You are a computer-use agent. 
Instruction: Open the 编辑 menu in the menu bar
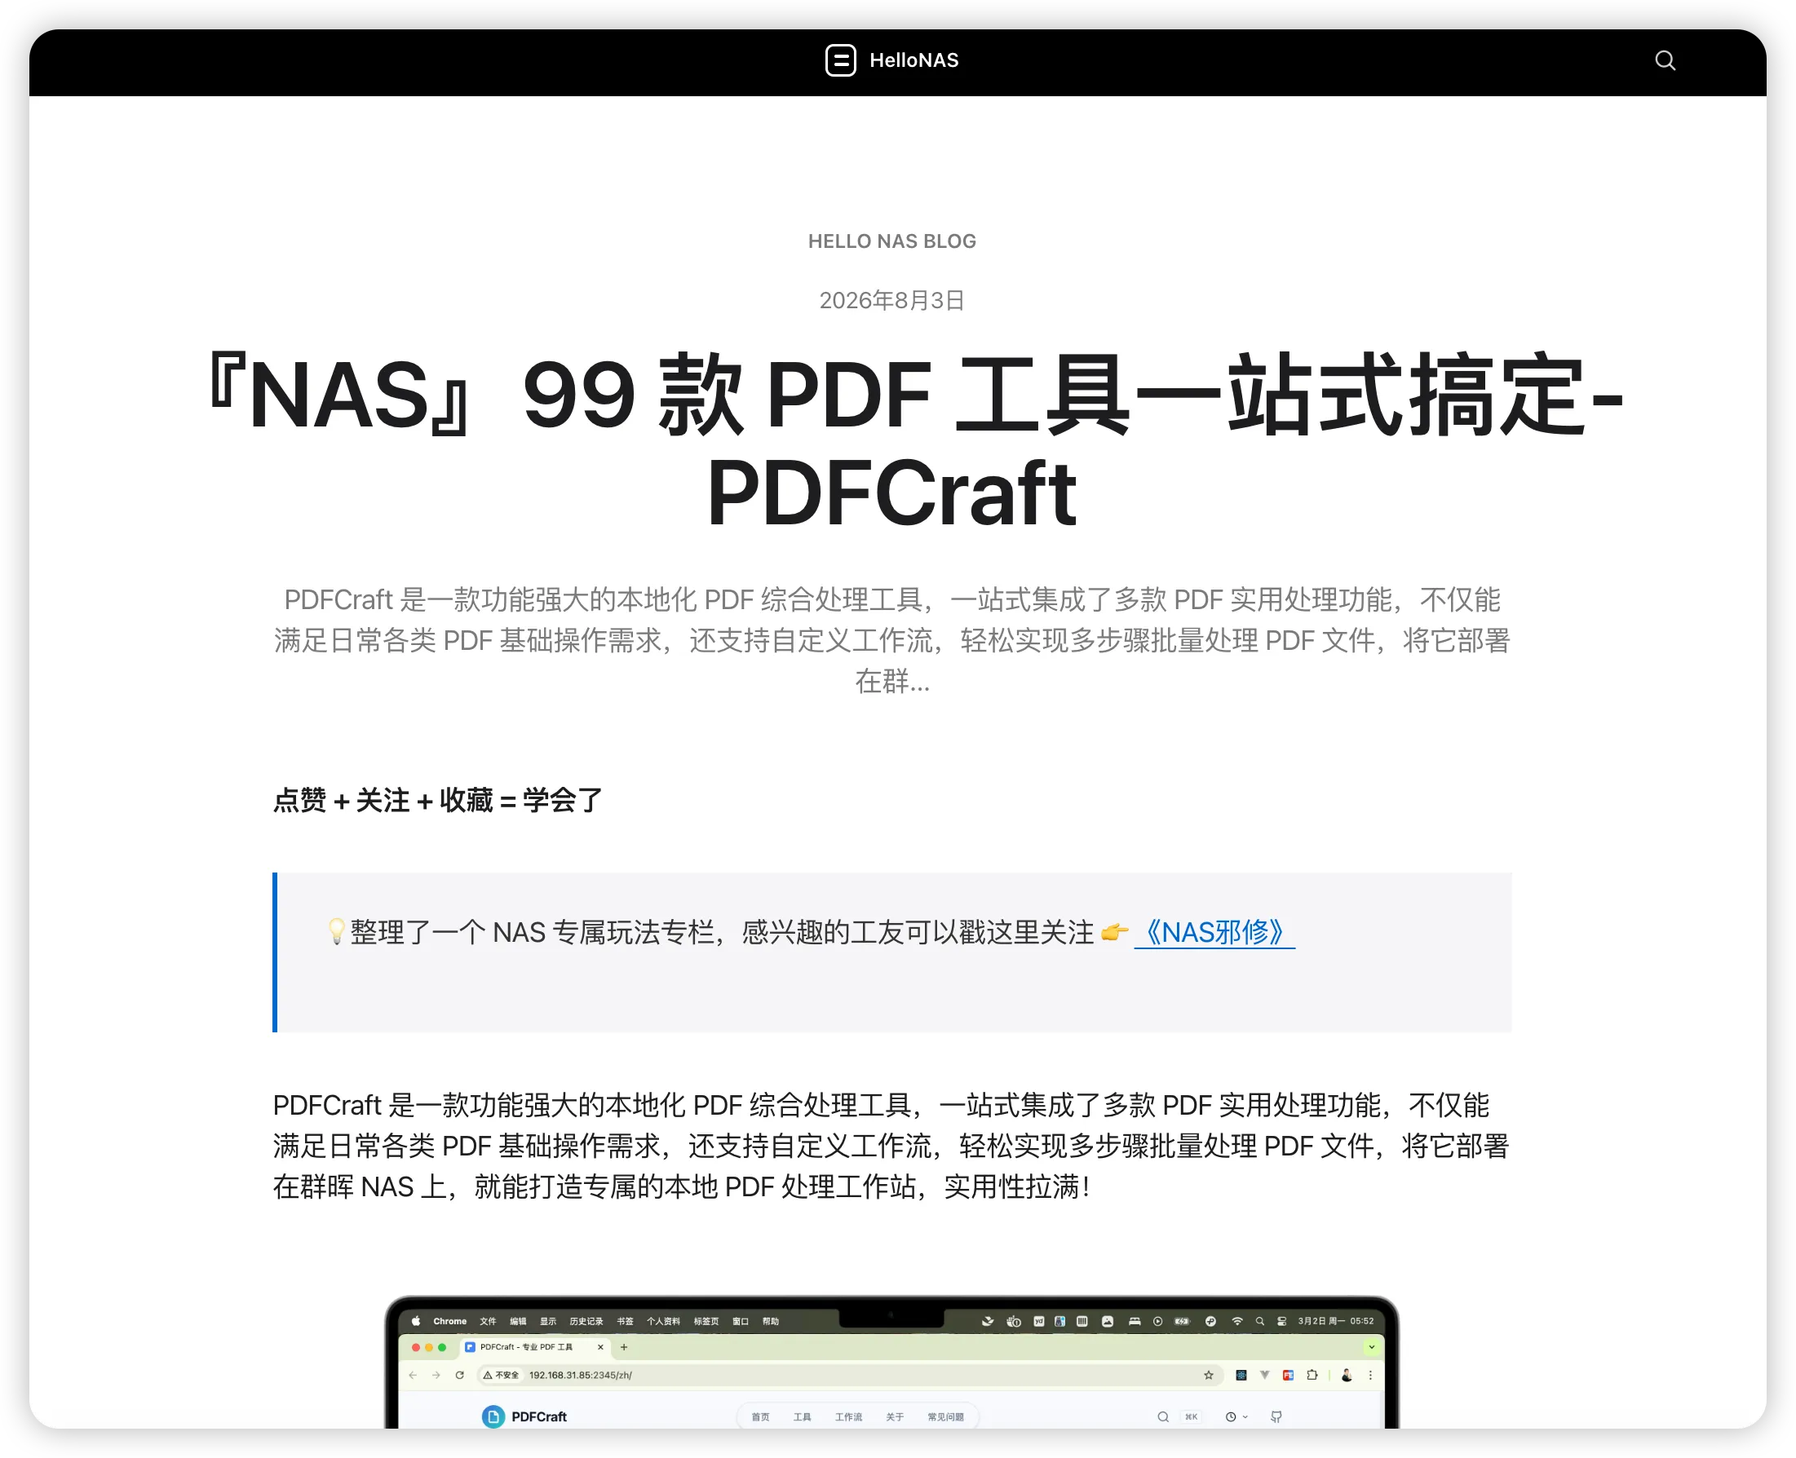518,1321
